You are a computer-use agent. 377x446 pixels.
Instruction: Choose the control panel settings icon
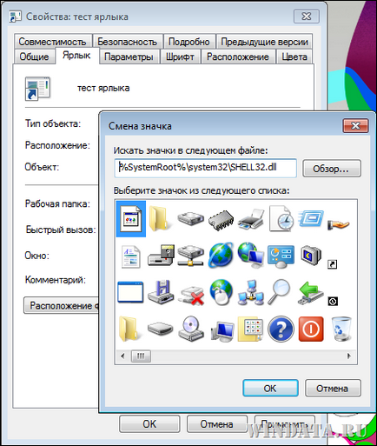(x=281, y=256)
